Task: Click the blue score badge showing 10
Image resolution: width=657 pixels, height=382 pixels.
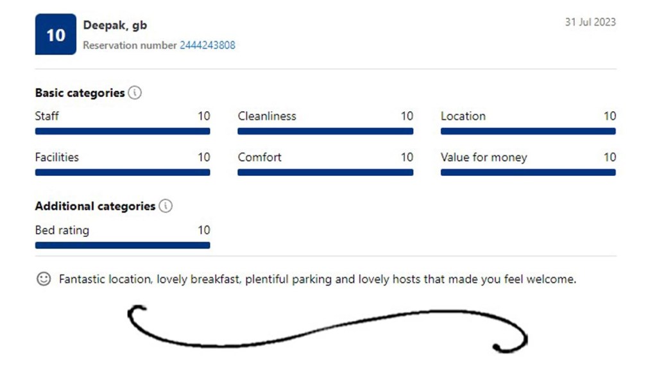Action: 55,35
